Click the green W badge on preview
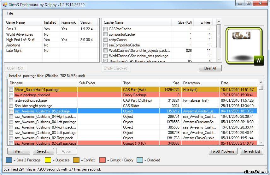 [259, 61]
